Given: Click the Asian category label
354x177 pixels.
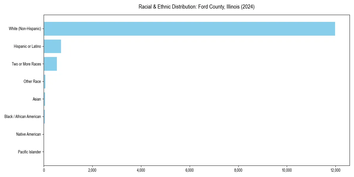Looking at the screenshot, I should tap(36, 99).
